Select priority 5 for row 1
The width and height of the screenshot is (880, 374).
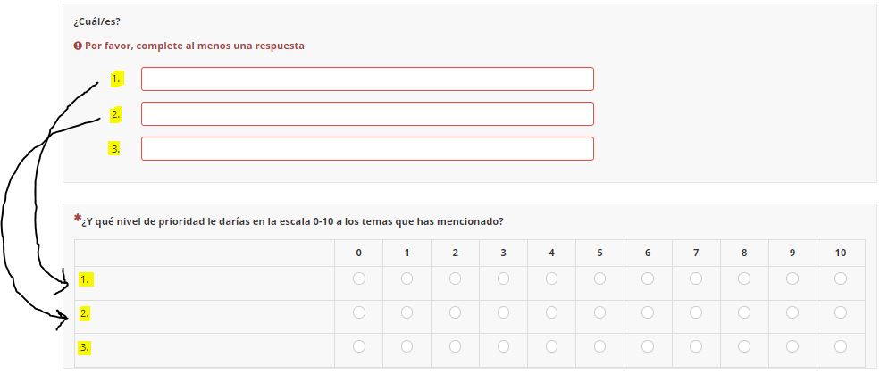point(599,279)
